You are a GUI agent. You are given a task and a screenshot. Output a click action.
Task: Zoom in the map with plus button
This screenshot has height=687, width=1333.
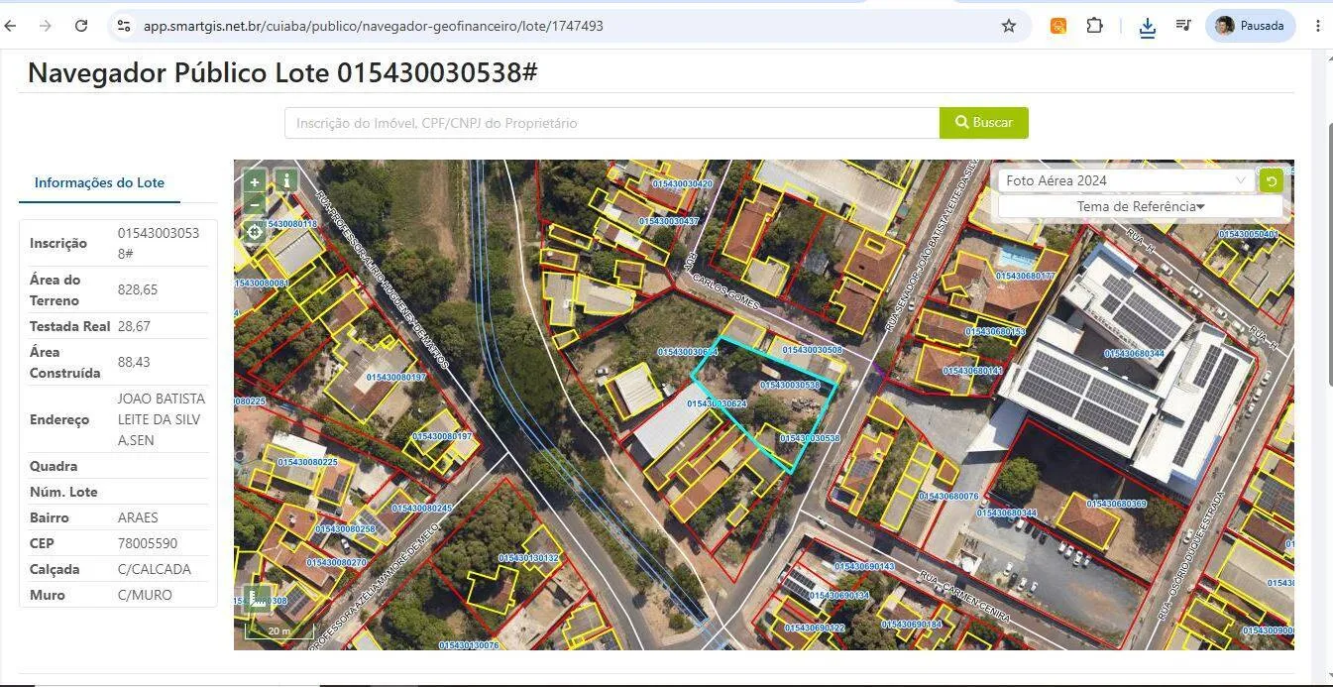click(255, 182)
